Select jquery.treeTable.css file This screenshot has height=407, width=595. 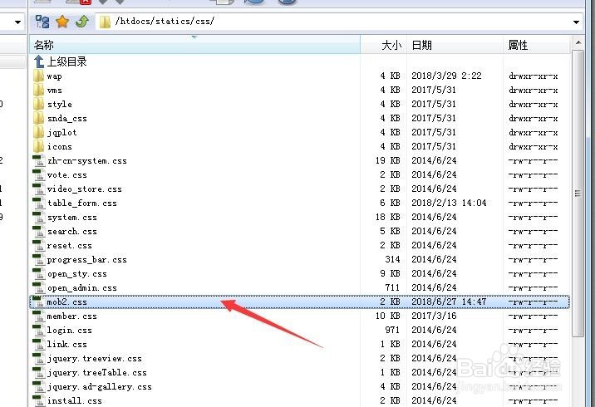(x=91, y=372)
